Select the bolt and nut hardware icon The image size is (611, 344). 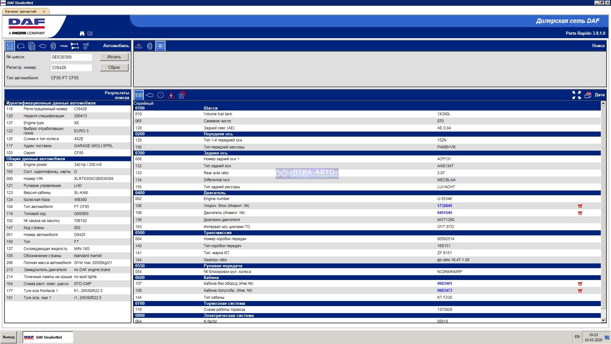86,46
